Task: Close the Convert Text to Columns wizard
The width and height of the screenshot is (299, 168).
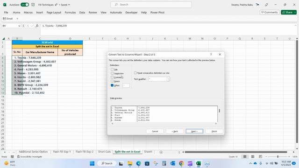Action: click(220, 55)
